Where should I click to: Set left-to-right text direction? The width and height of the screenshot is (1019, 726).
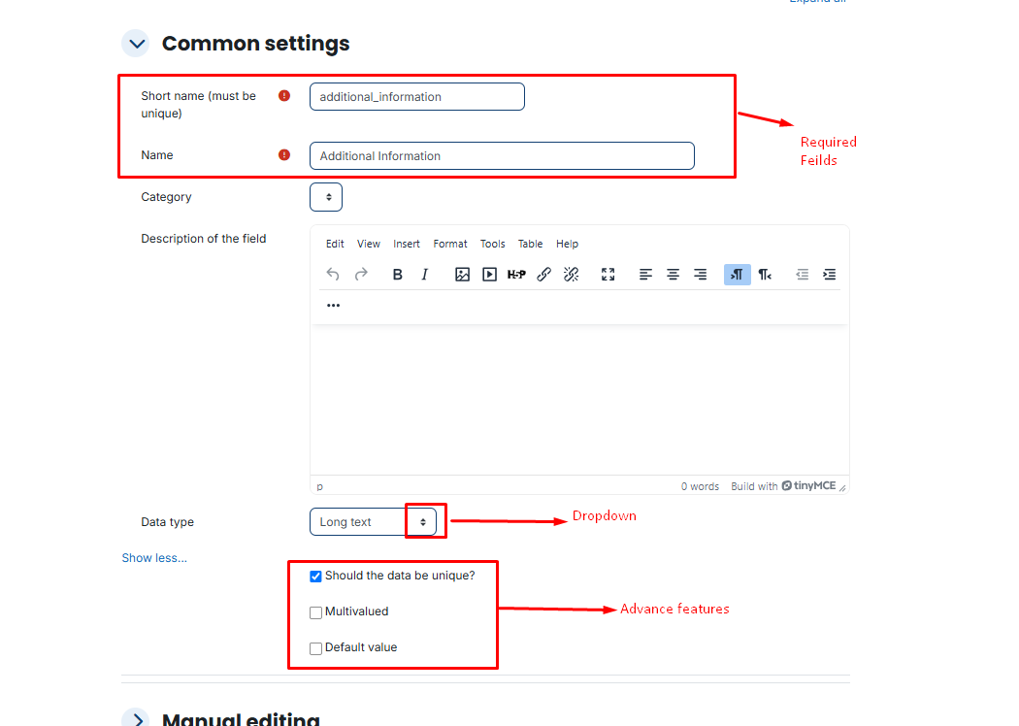tap(737, 275)
